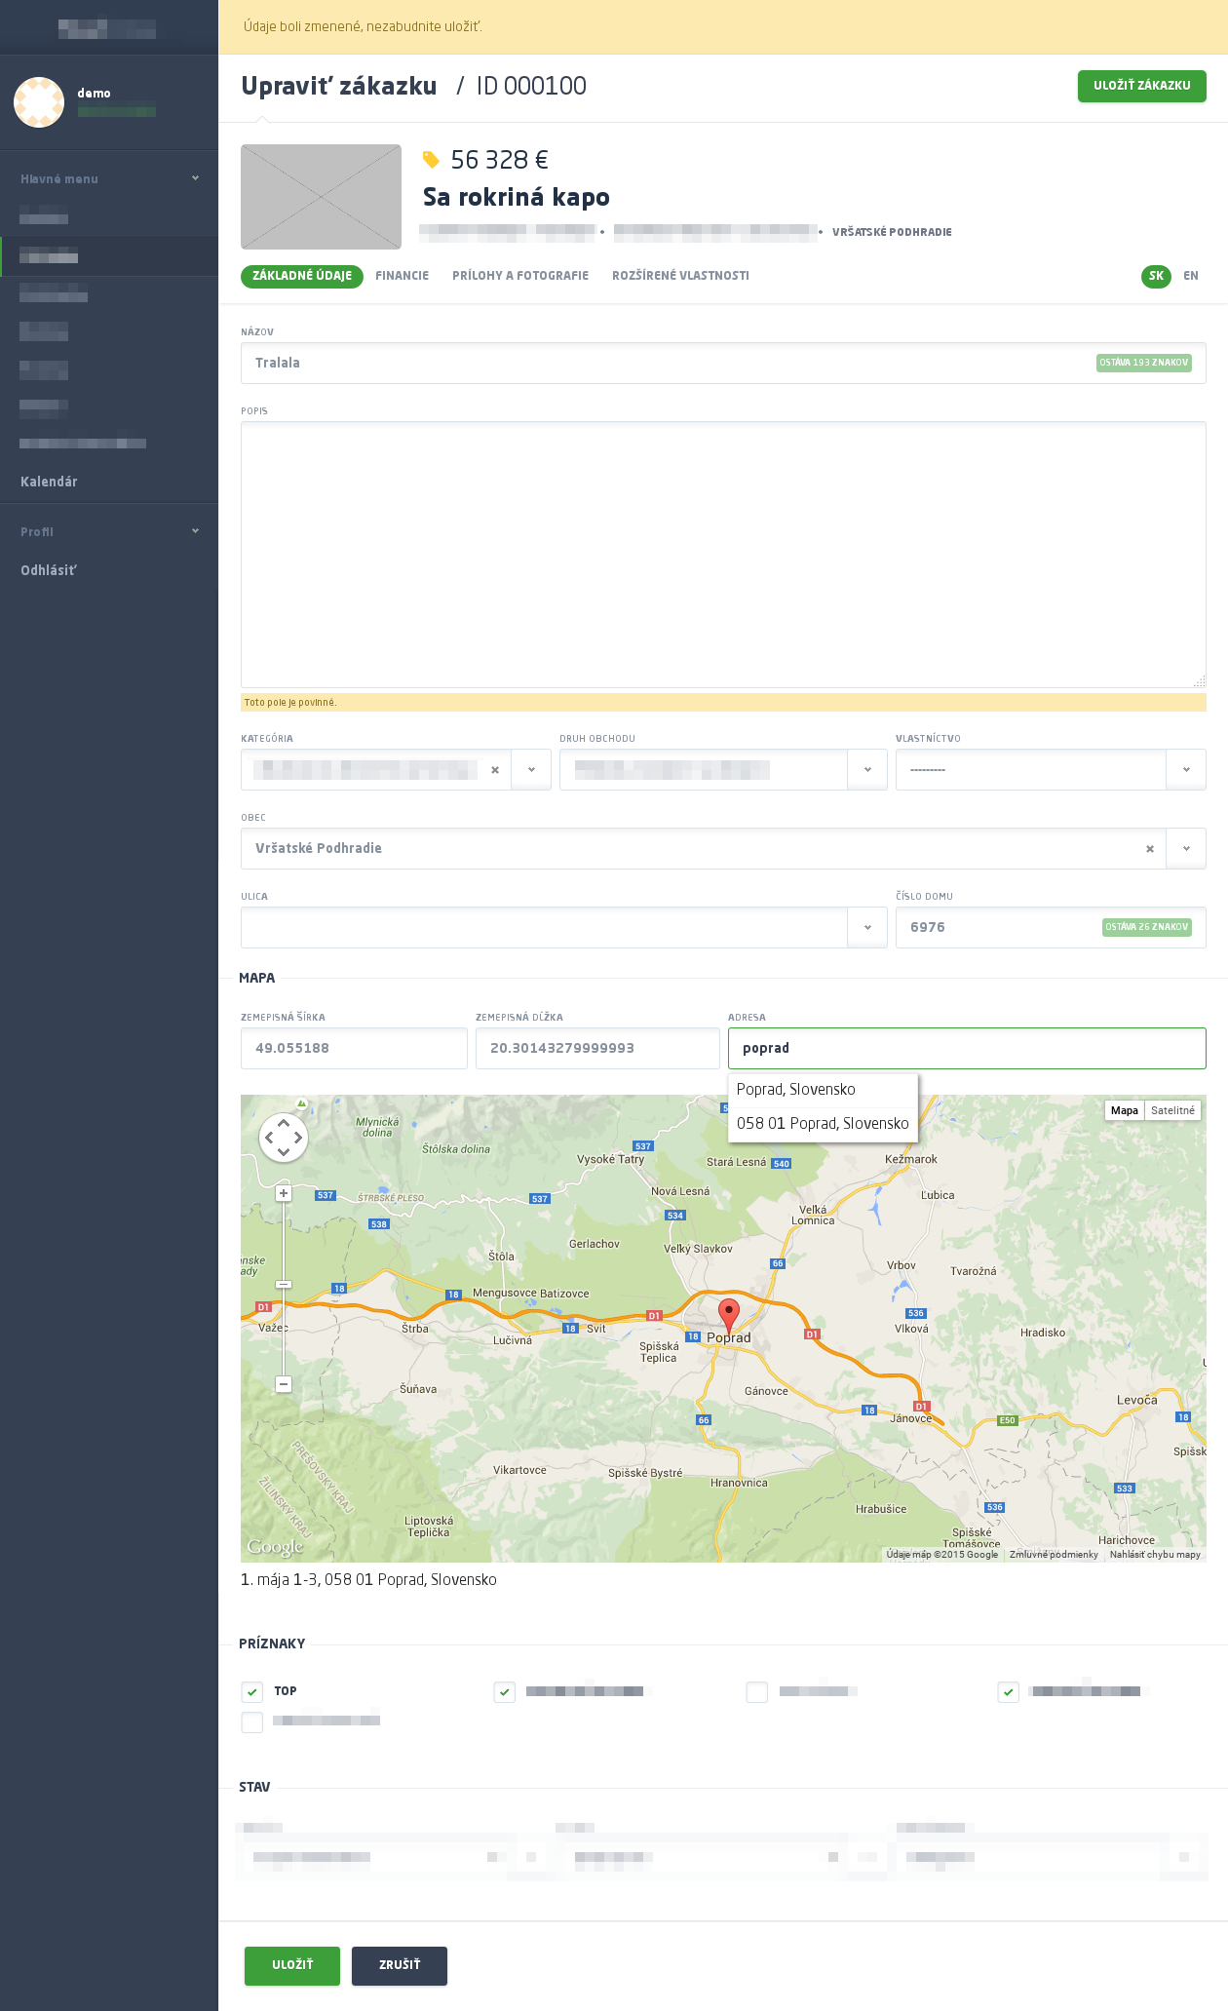The width and height of the screenshot is (1228, 2011).
Task: Expand the Druh obchodu dropdown
Action: [866, 770]
